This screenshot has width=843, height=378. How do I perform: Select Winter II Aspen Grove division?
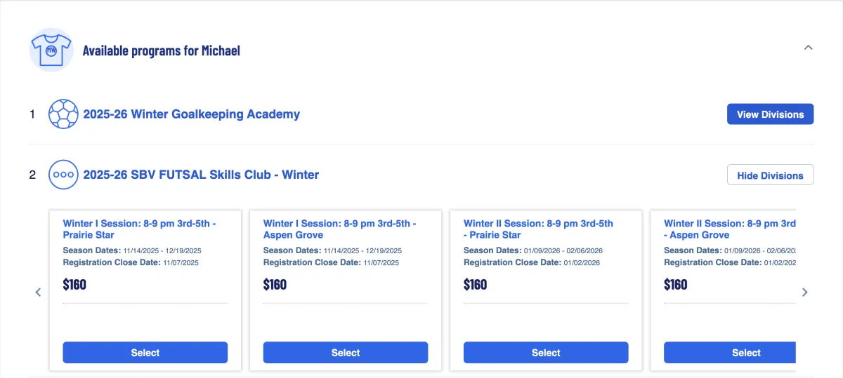(729, 353)
